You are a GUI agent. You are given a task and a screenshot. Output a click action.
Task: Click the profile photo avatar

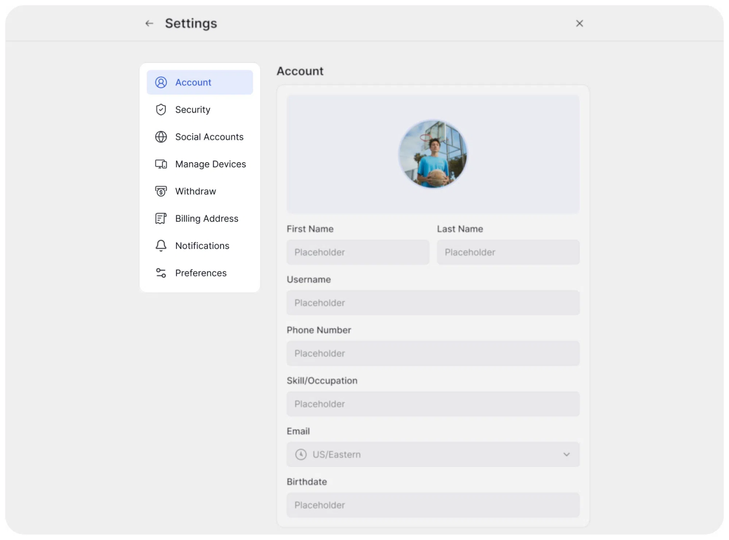coord(433,154)
